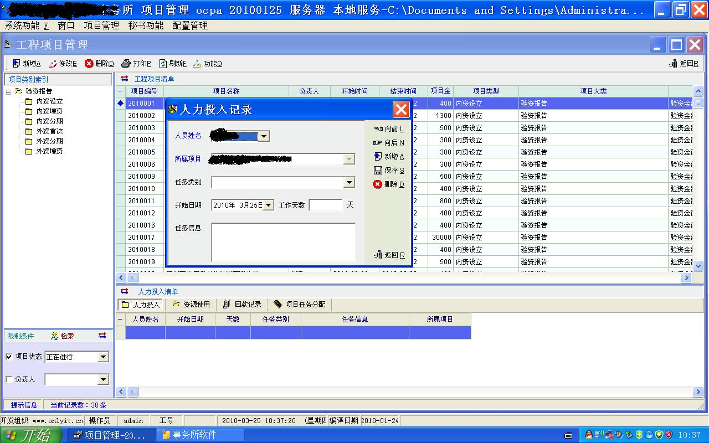Screen dimensions: 709x443
Task: Open the 开始日期 date picker dropdown
Action: (268, 205)
